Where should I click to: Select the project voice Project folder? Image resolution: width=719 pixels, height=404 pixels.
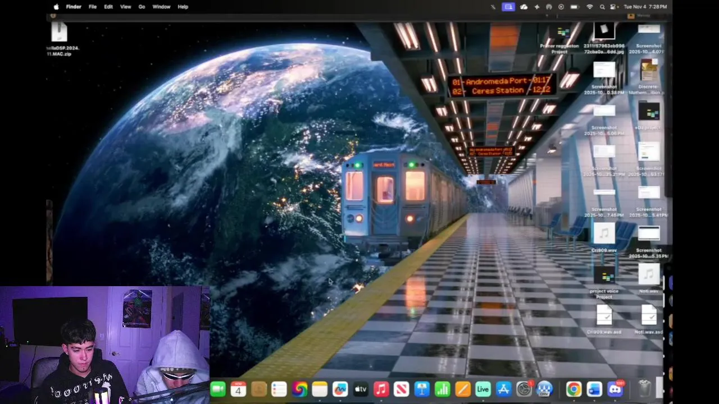point(604,275)
